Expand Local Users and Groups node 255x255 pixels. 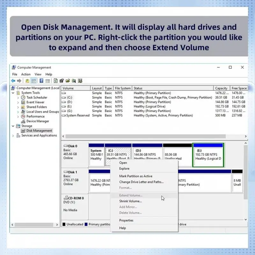[18, 112]
